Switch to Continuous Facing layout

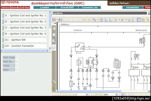click(x=129, y=94)
